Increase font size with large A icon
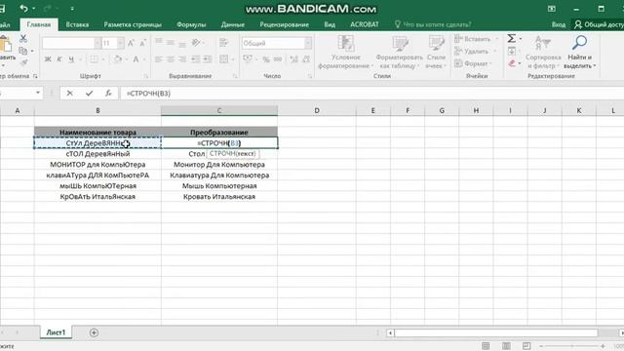This screenshot has width=624, height=351. (x=131, y=43)
